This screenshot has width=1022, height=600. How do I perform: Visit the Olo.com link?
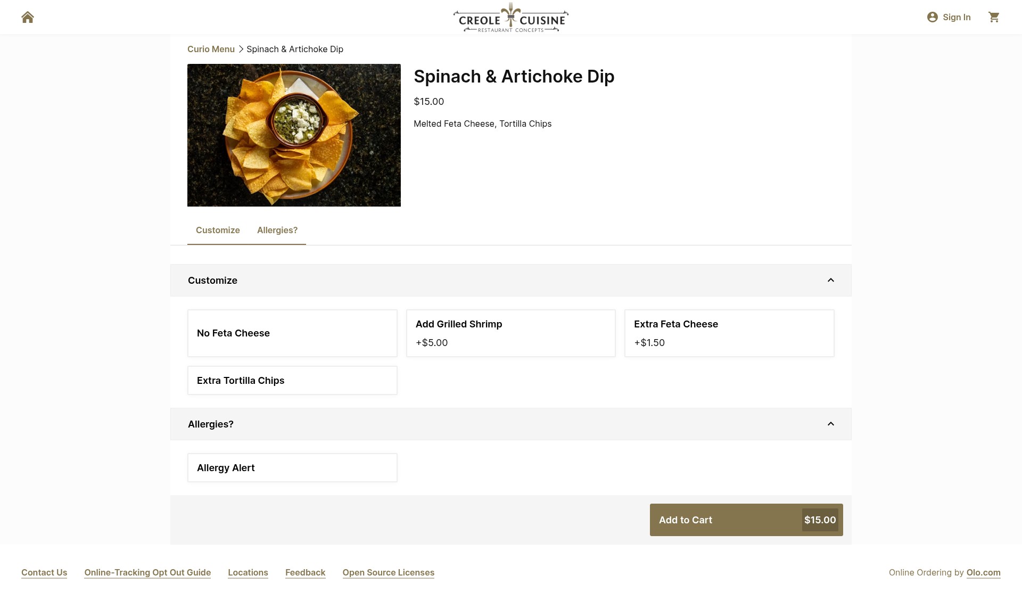coord(983,572)
